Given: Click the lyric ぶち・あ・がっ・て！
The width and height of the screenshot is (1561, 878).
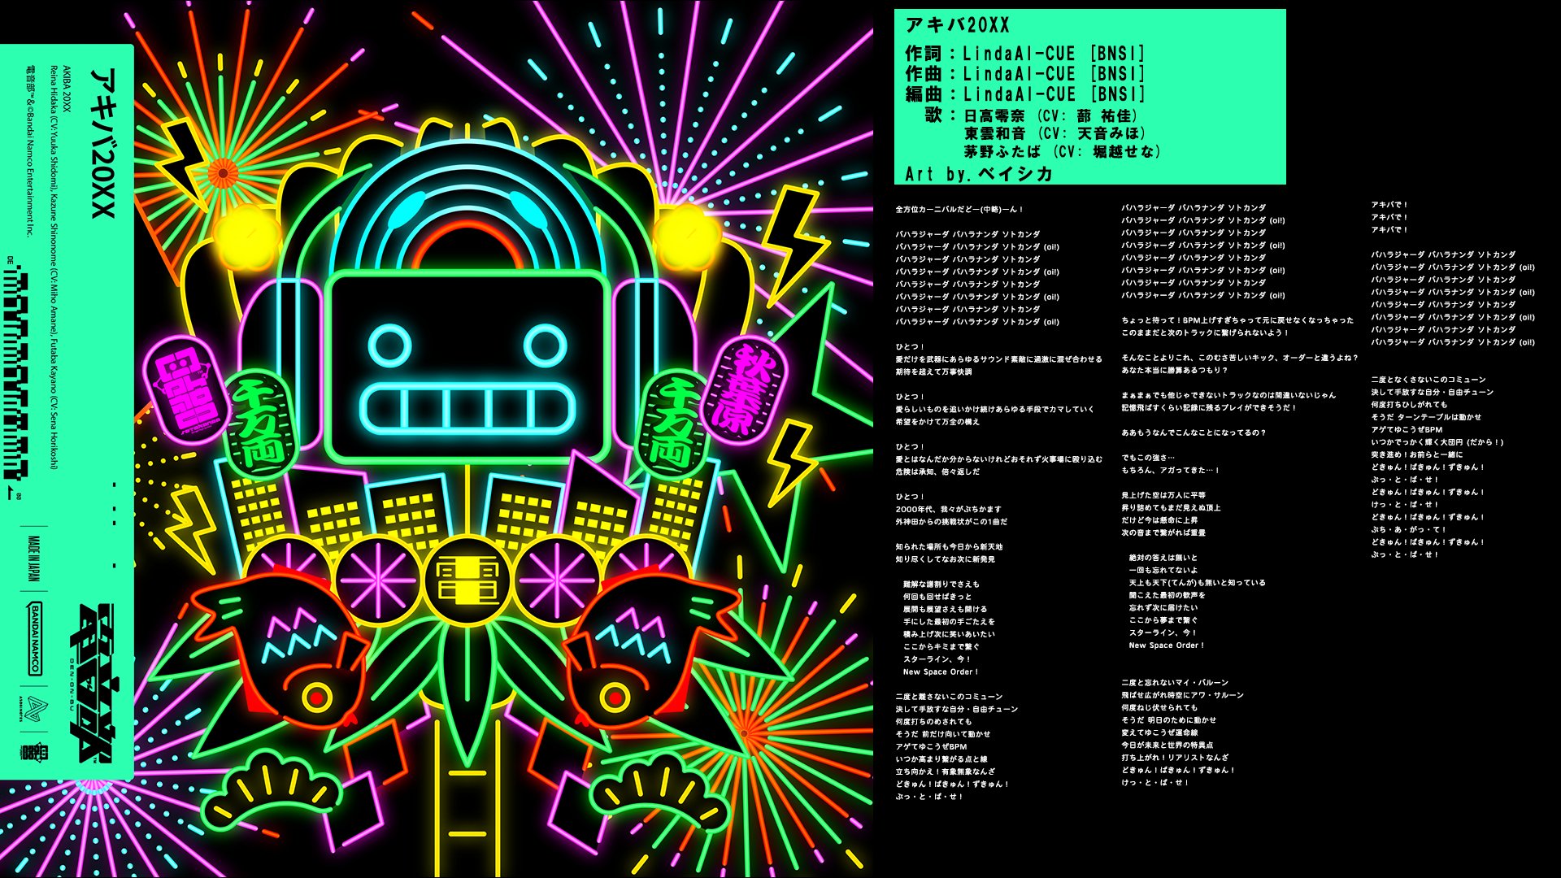Looking at the screenshot, I should 1408,529.
